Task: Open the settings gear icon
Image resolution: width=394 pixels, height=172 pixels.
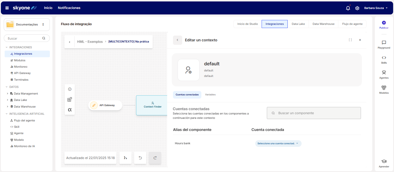Action: click(x=357, y=8)
